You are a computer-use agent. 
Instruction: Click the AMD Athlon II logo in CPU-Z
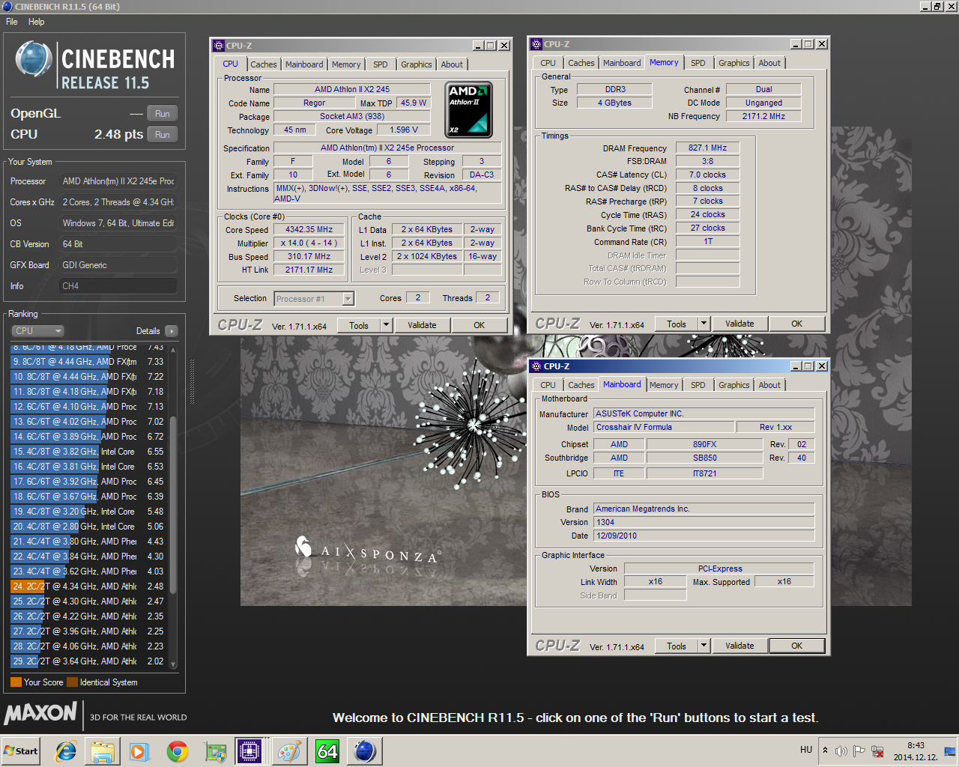tap(469, 109)
